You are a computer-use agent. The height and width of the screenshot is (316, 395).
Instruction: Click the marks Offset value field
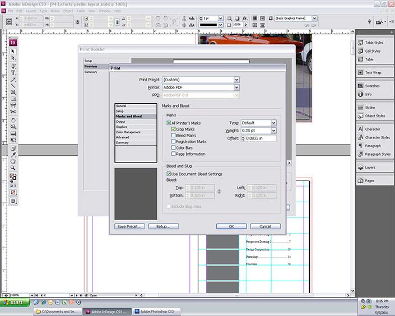[x=261, y=138]
